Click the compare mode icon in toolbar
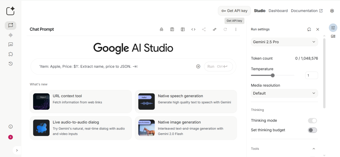340x157 pixels. click(x=183, y=29)
